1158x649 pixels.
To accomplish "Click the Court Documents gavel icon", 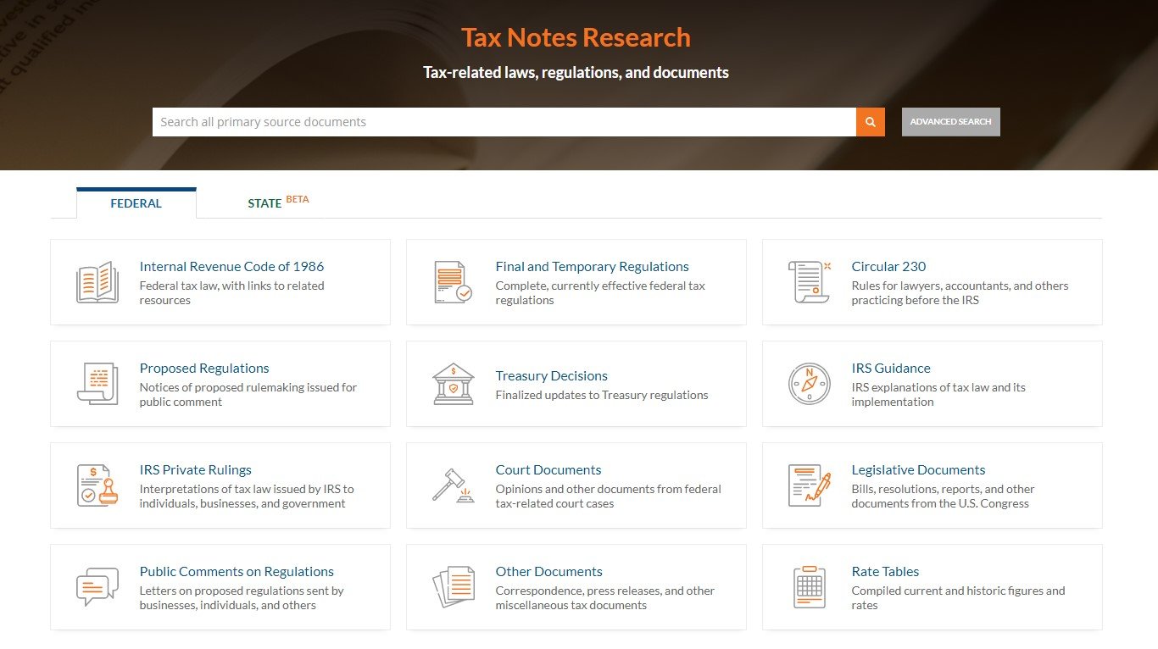I will click(x=453, y=485).
